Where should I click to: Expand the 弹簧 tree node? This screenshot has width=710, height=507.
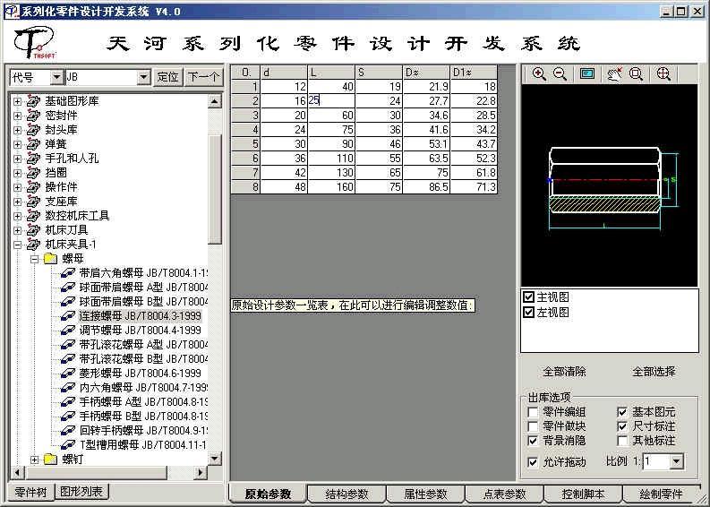tap(17, 144)
